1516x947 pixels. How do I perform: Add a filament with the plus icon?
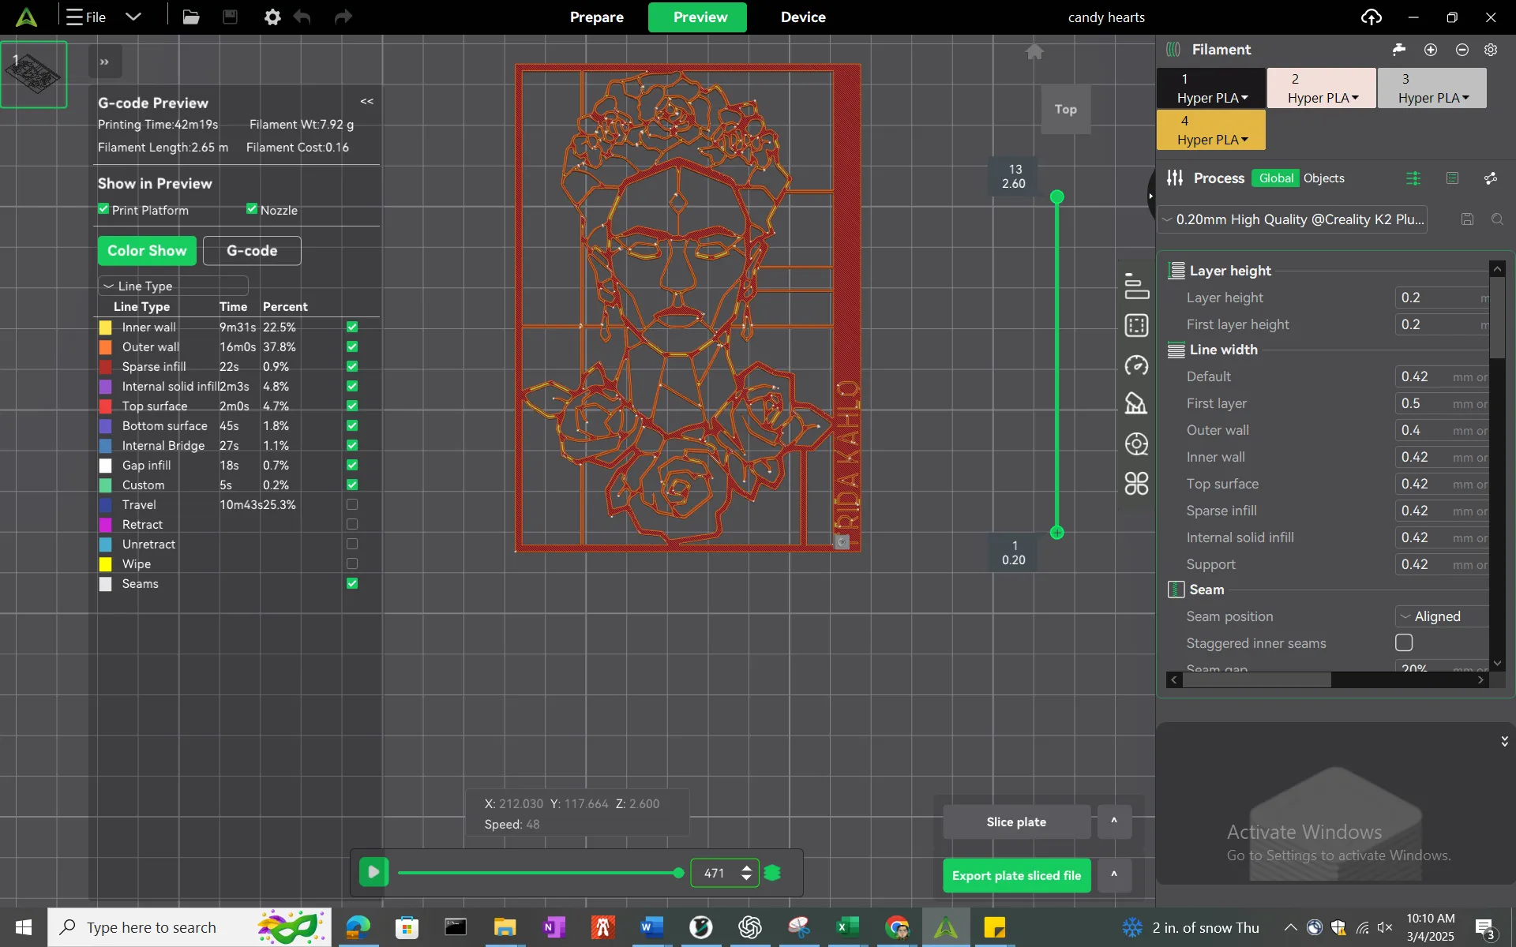click(1431, 50)
